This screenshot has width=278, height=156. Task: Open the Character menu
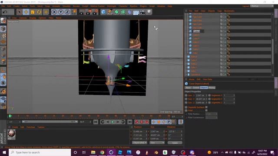[123, 6]
